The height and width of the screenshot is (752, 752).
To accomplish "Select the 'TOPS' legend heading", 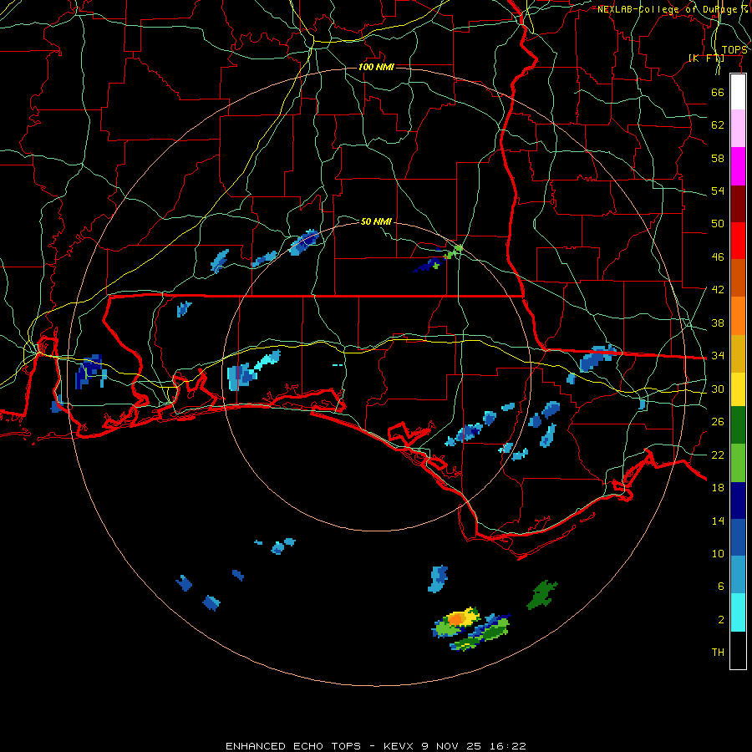I will click(734, 50).
